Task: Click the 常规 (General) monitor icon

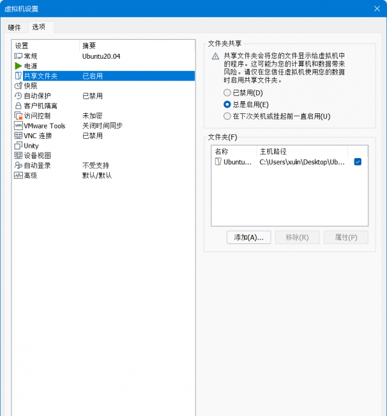Action: [18, 56]
